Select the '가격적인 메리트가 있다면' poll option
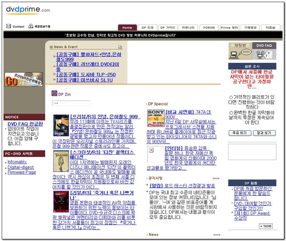 pyautogui.click(x=231, y=97)
